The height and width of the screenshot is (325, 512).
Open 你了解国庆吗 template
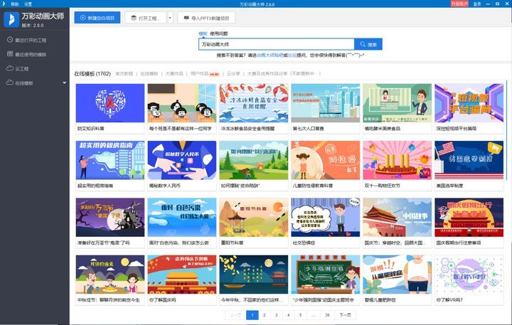182,275
